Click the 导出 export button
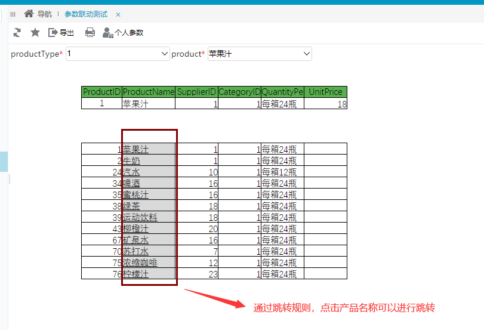The width and height of the screenshot is (484, 330). [x=61, y=32]
